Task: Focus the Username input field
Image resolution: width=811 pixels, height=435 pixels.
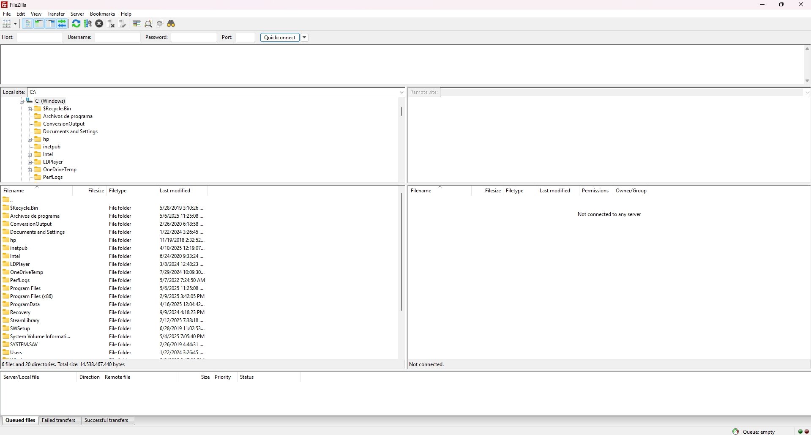Action: click(117, 37)
